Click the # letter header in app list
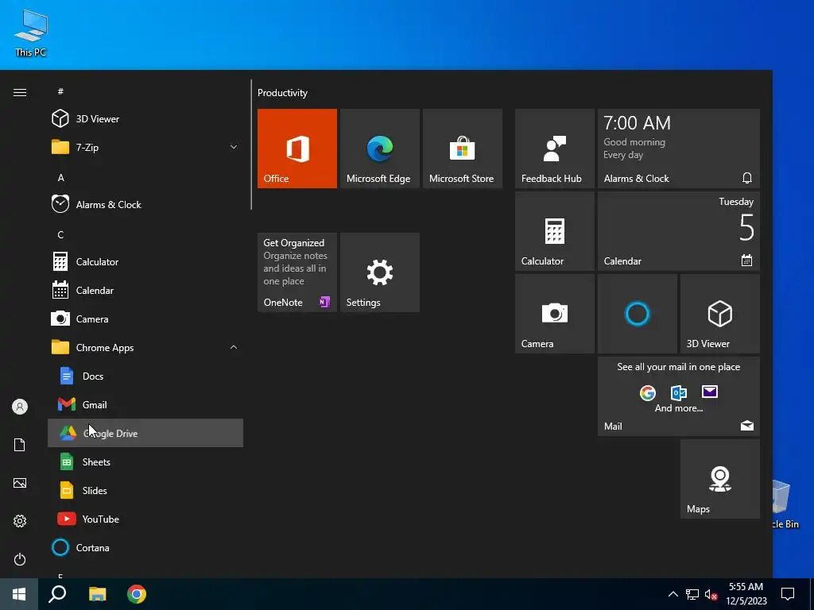 pos(60,91)
